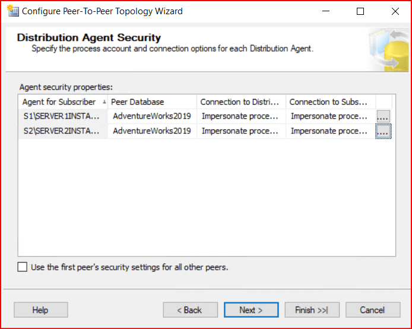Click AdventureWorks2019 in the first row
Image resolution: width=412 pixels, height=329 pixels.
click(152, 116)
